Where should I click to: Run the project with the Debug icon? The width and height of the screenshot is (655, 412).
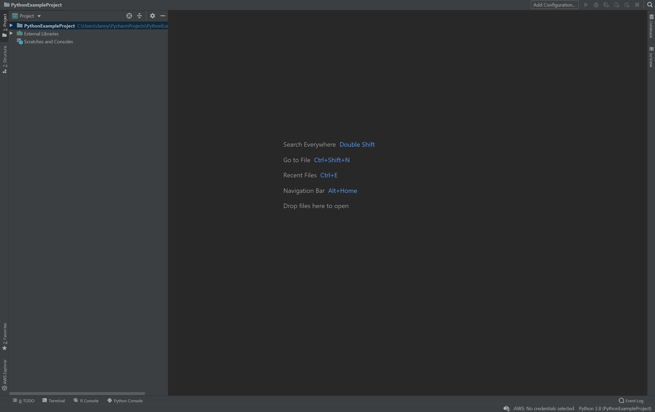[596, 5]
